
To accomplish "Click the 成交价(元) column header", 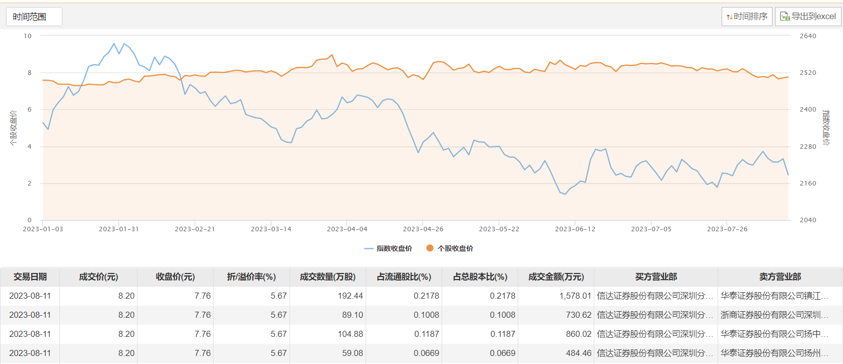I will click(x=98, y=277).
